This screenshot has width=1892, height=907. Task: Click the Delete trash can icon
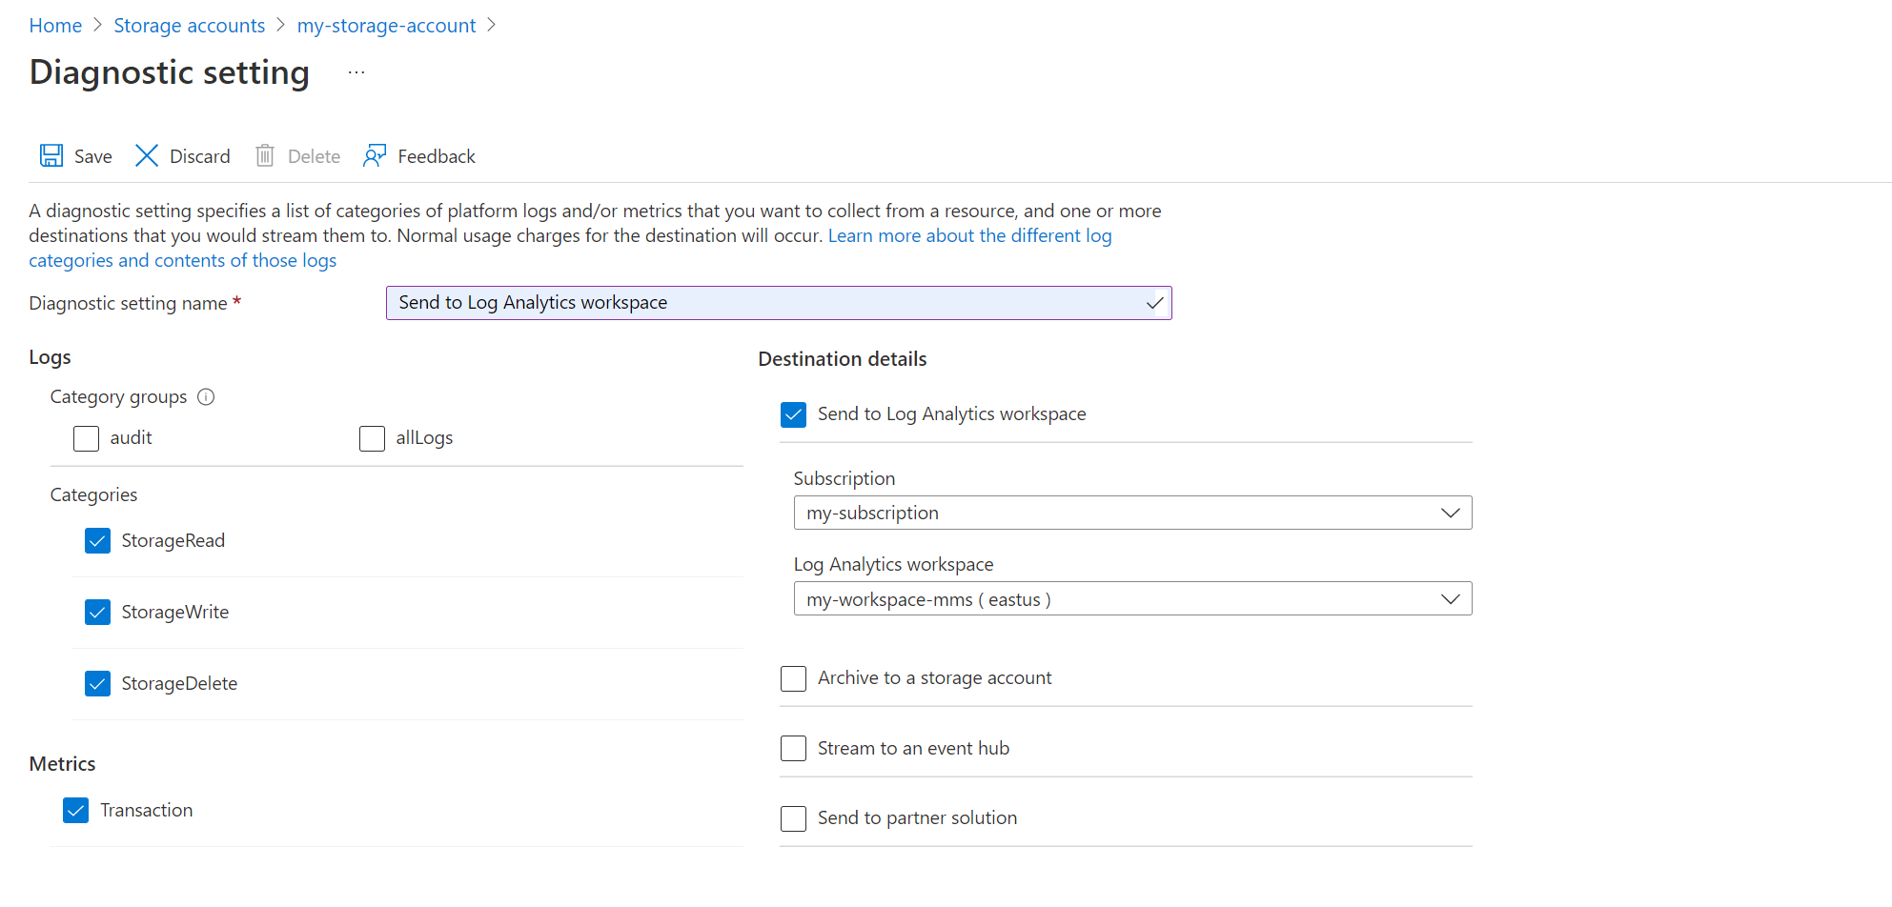click(265, 156)
